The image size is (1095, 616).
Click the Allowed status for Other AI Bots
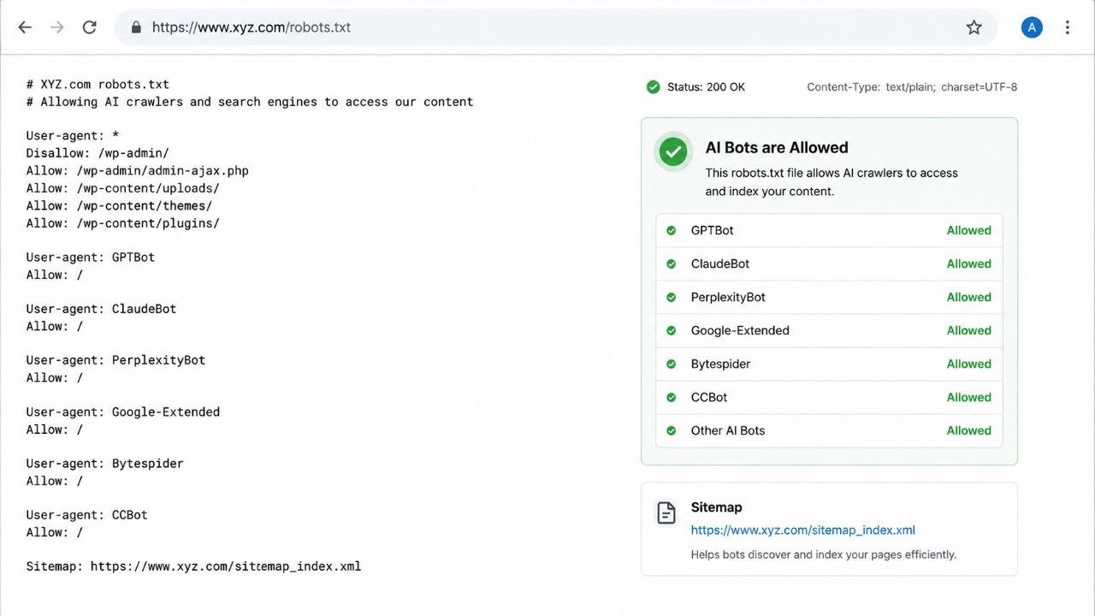tap(969, 430)
